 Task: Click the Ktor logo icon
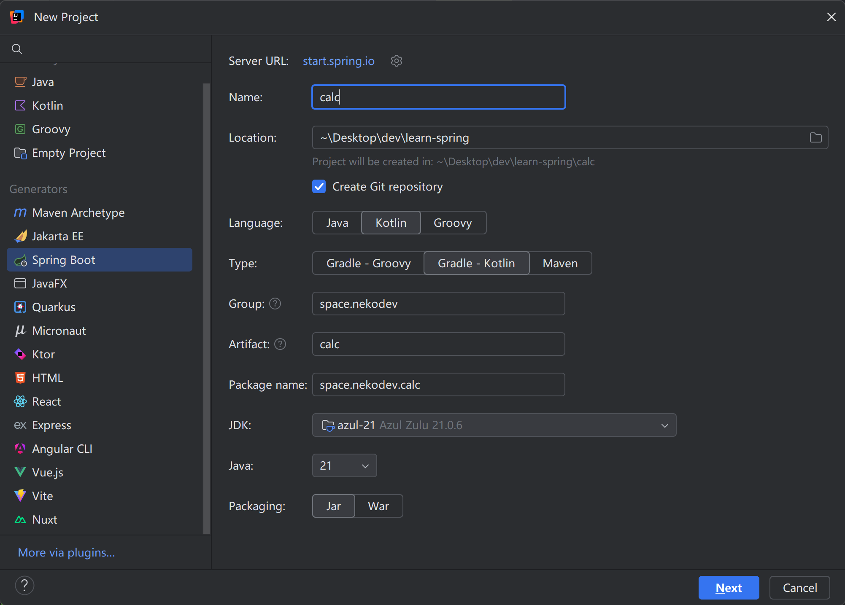coord(20,354)
